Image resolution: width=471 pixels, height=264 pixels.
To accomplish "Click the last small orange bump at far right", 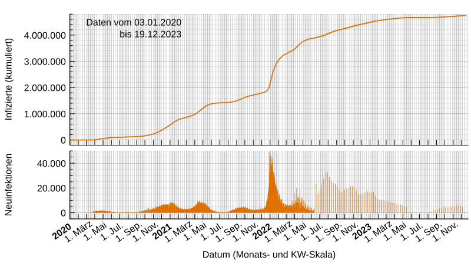I will (x=457, y=208).
